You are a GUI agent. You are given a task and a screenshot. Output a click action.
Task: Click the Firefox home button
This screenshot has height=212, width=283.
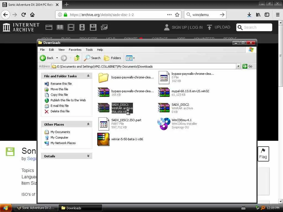[32, 15]
